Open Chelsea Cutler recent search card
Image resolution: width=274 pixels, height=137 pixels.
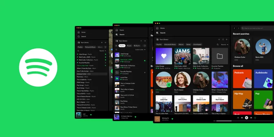pos(242,50)
